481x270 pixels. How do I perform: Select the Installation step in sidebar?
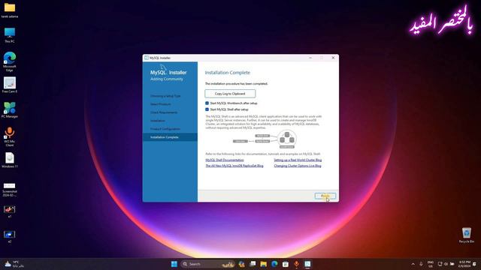click(x=158, y=121)
